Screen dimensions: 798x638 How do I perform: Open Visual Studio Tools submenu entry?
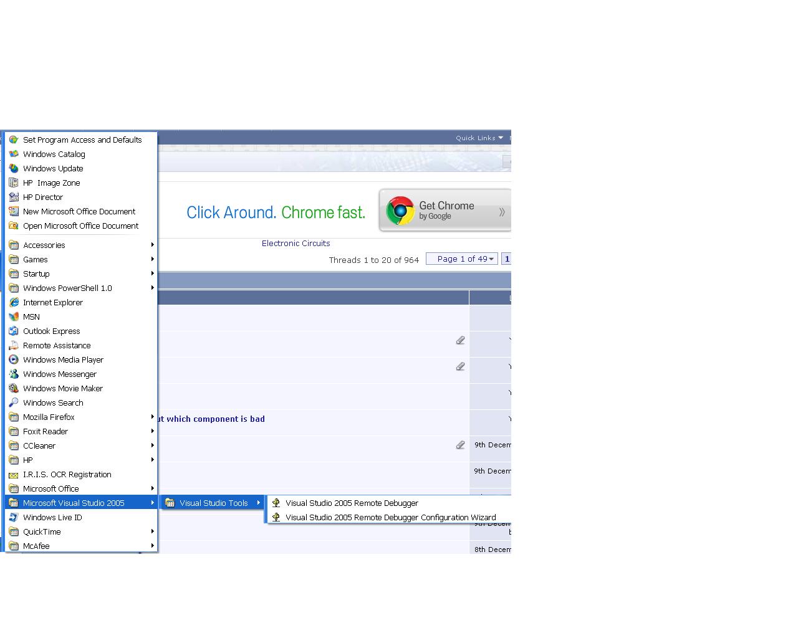[x=213, y=503]
